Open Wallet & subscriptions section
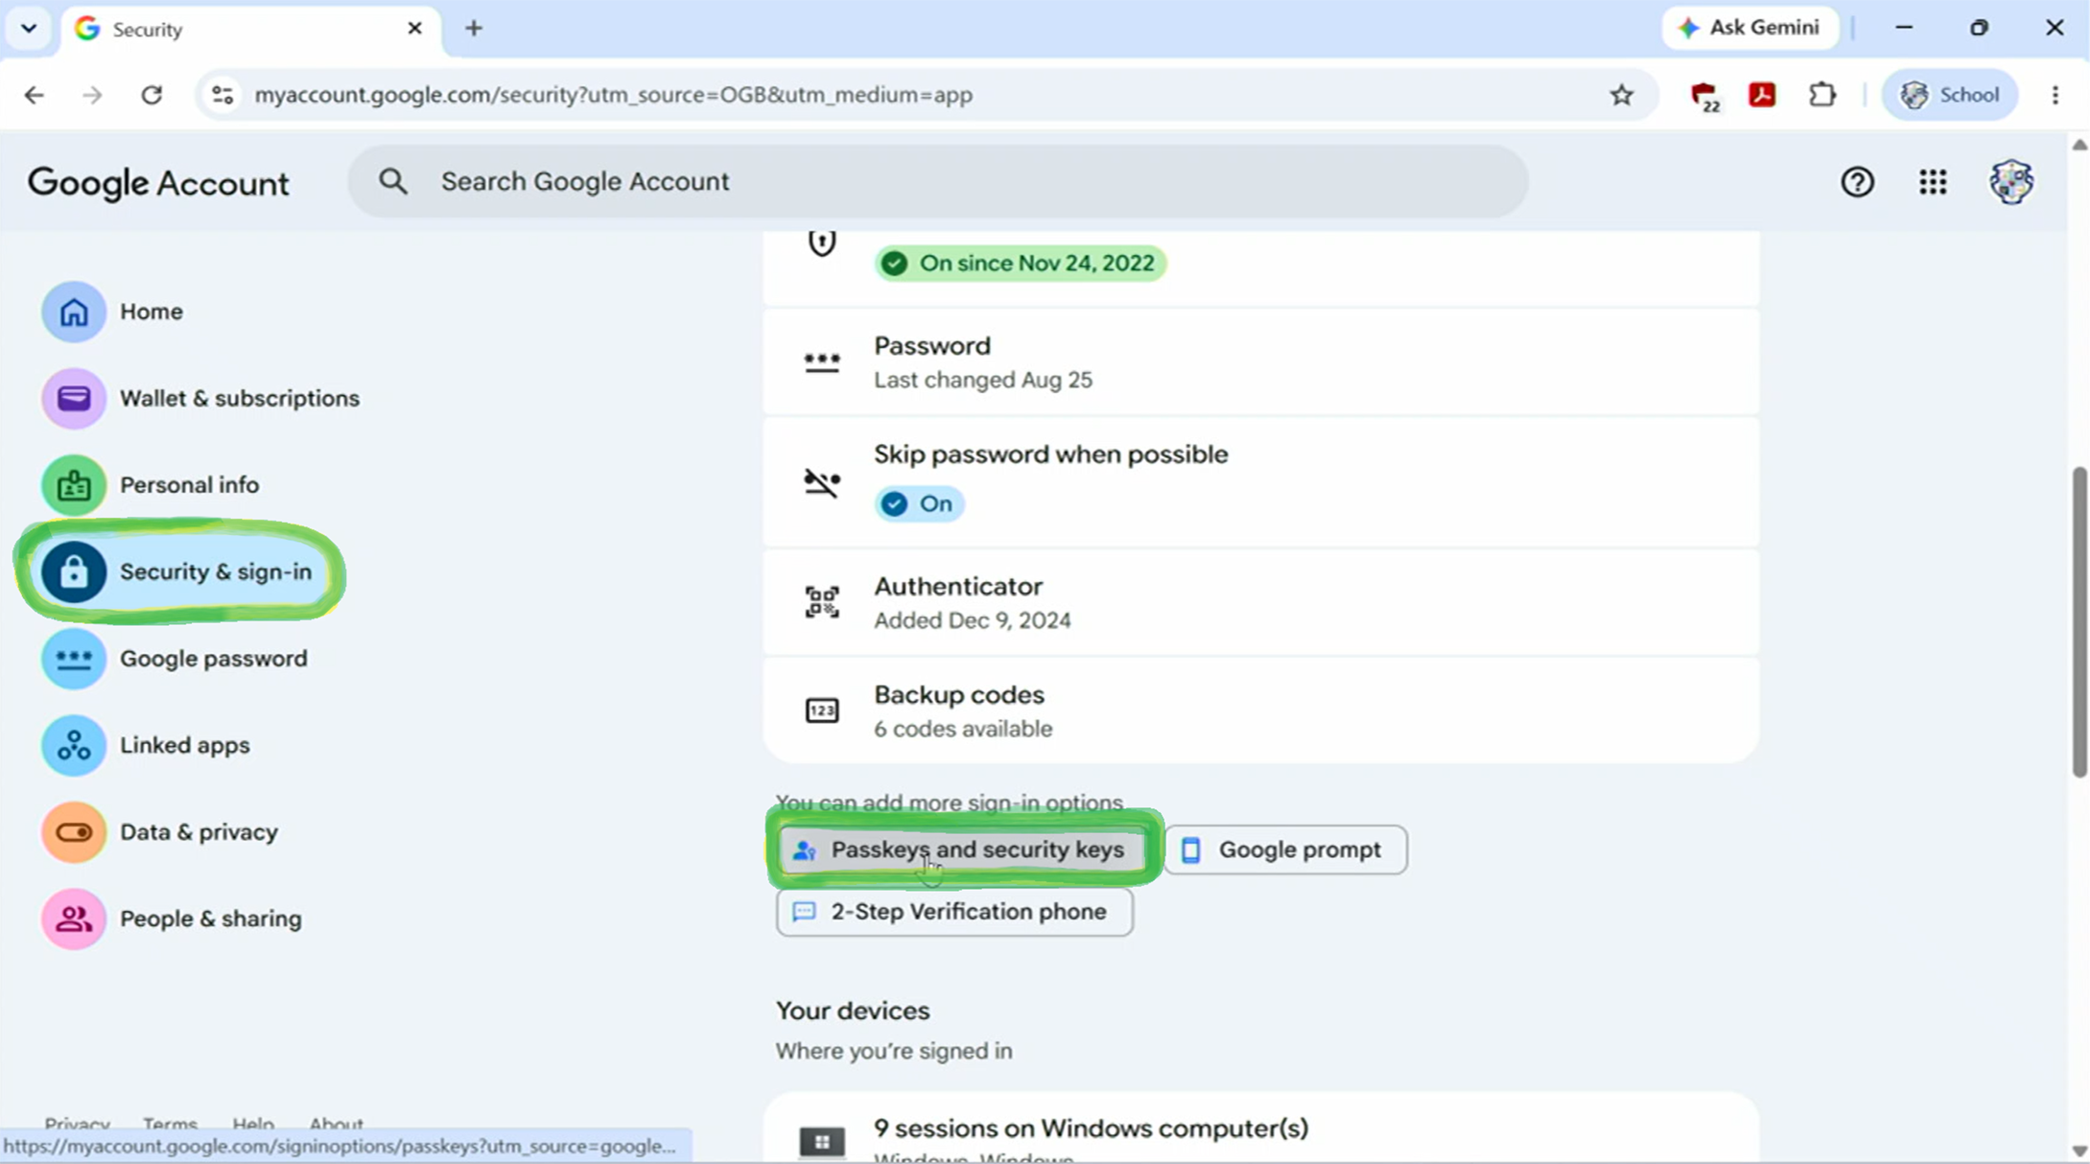The image size is (2090, 1164). click(200, 398)
